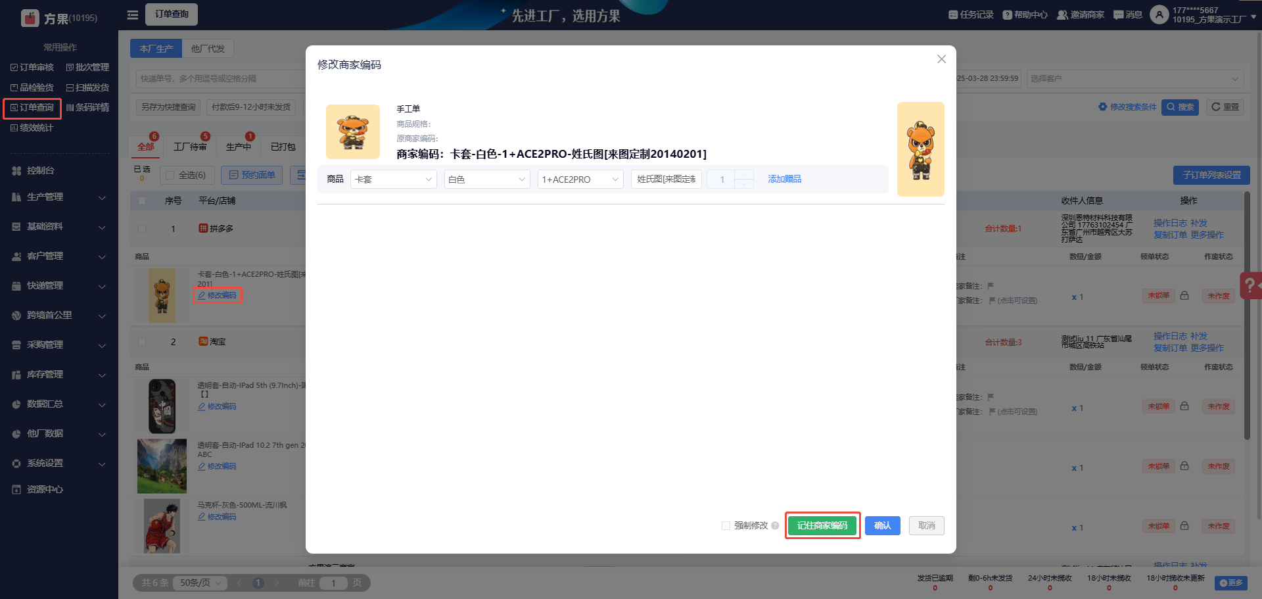Open the 选择客户 dropdown

point(1134,79)
